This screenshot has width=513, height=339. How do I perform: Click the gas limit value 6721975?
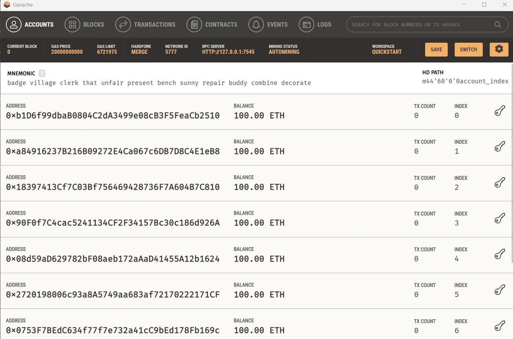click(x=107, y=52)
